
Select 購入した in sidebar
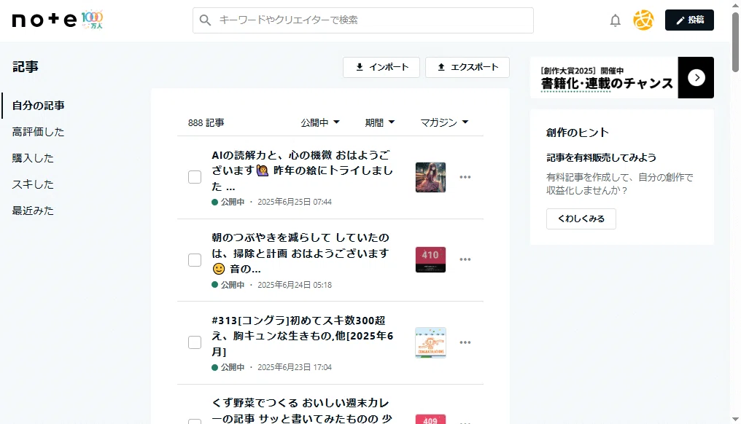[x=33, y=158]
